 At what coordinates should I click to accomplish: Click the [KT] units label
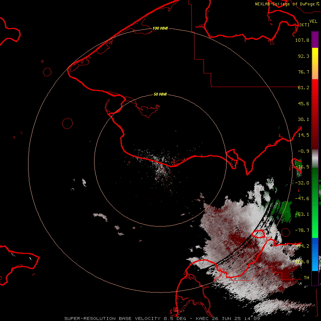tap(304, 25)
